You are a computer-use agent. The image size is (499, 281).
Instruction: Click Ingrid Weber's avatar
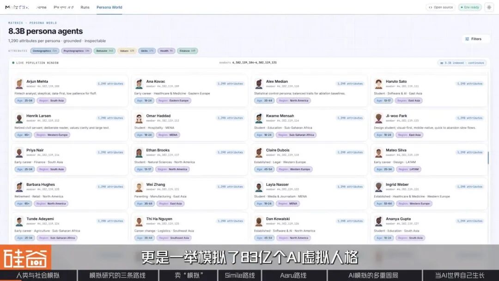(379, 187)
